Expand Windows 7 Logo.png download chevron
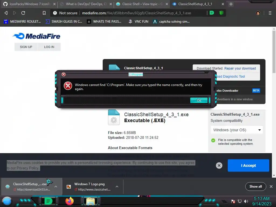Image resolution: width=276 pixels, height=207 pixels. [117, 187]
